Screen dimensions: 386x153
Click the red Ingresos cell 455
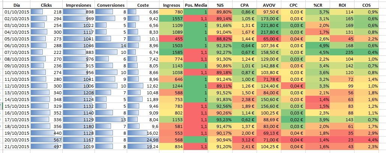pyautogui.click(x=172, y=39)
